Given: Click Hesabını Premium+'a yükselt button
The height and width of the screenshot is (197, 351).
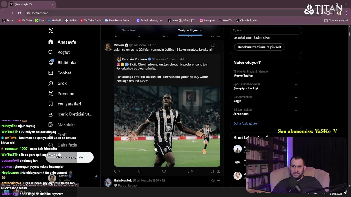Looking at the screenshot, I should click(259, 47).
